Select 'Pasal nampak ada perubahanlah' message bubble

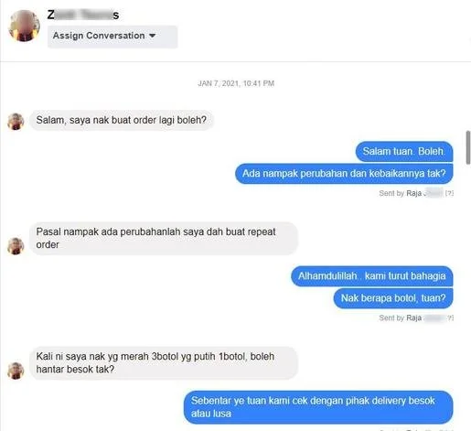point(164,238)
